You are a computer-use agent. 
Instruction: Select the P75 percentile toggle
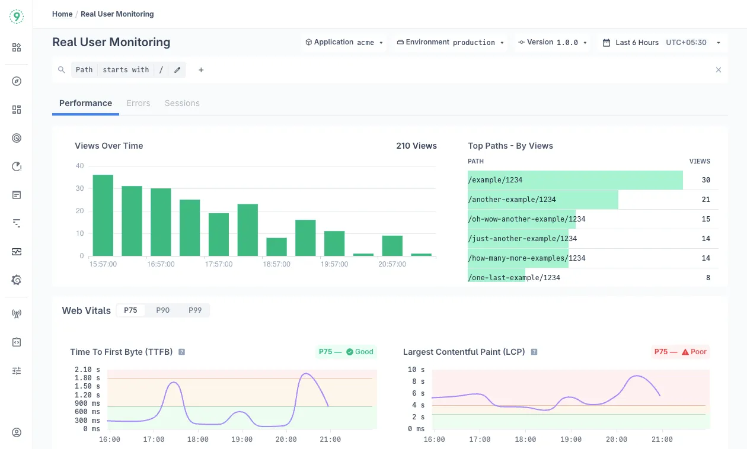130,310
